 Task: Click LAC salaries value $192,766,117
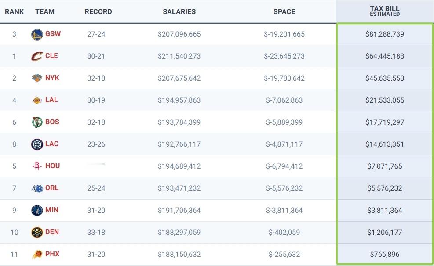point(179,144)
